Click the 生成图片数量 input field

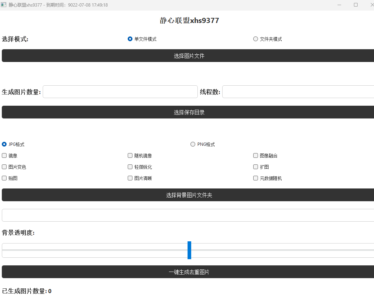coord(120,92)
